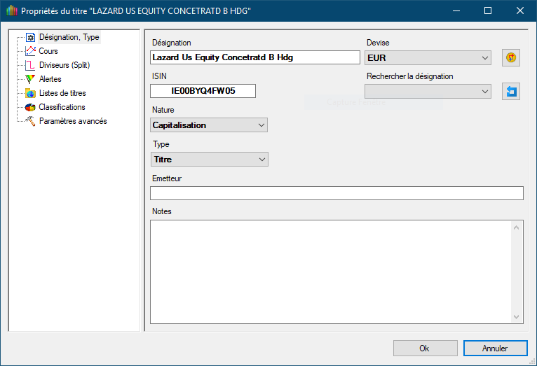This screenshot has height=366, width=537.
Task: Click the colored triangle Alertes icon
Action: click(x=30, y=79)
